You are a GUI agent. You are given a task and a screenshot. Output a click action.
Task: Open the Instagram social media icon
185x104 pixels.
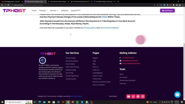[x=143, y=96]
